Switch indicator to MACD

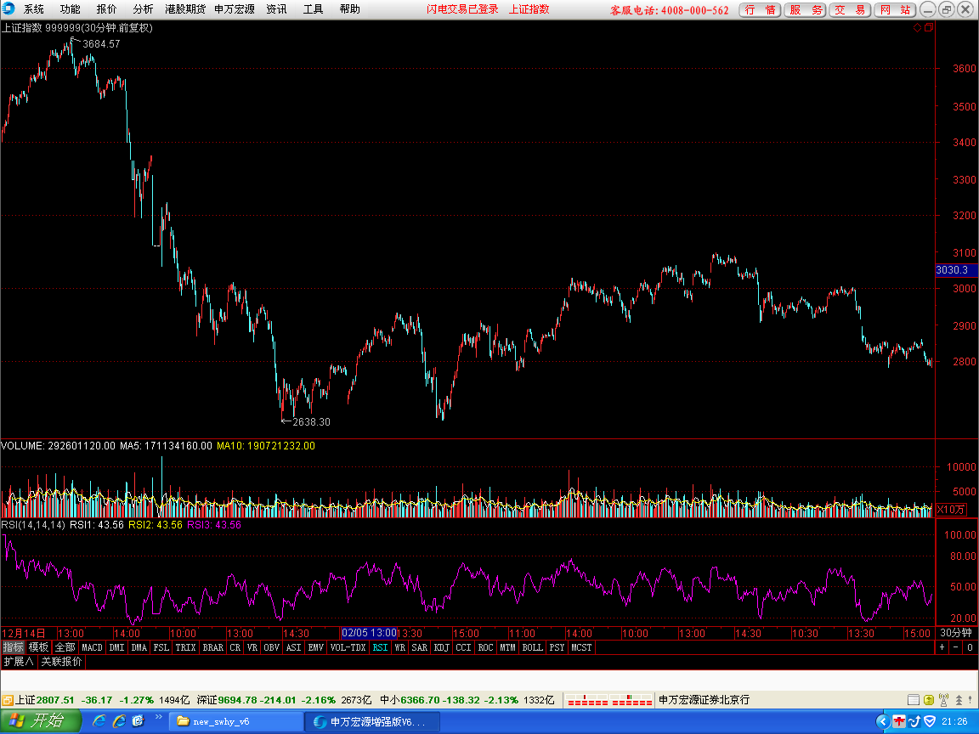click(x=92, y=647)
